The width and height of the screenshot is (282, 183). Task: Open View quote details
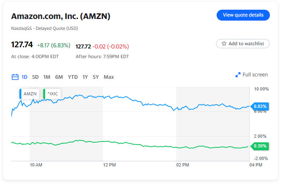coord(243,15)
